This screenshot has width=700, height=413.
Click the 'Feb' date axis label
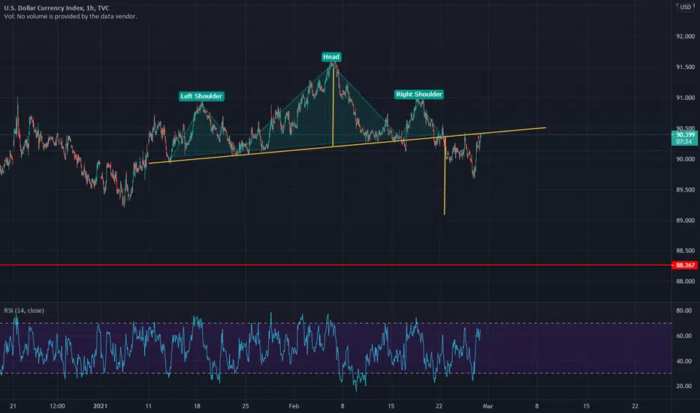294,405
